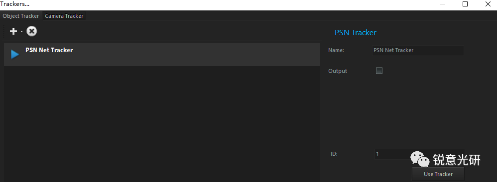497x182 pixels.
Task: Delete tracker using the round X icon
Action: pyautogui.click(x=32, y=31)
